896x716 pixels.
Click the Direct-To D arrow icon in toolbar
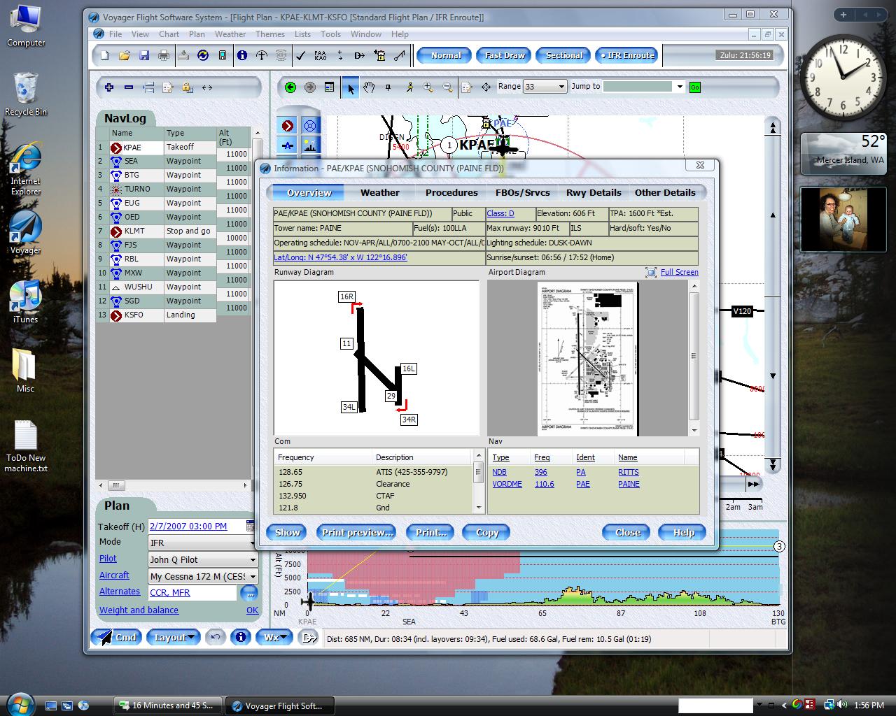(x=360, y=55)
